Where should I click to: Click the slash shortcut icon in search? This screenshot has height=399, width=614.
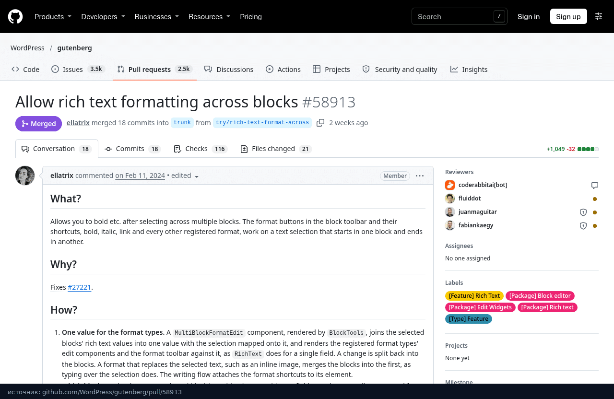(499, 16)
